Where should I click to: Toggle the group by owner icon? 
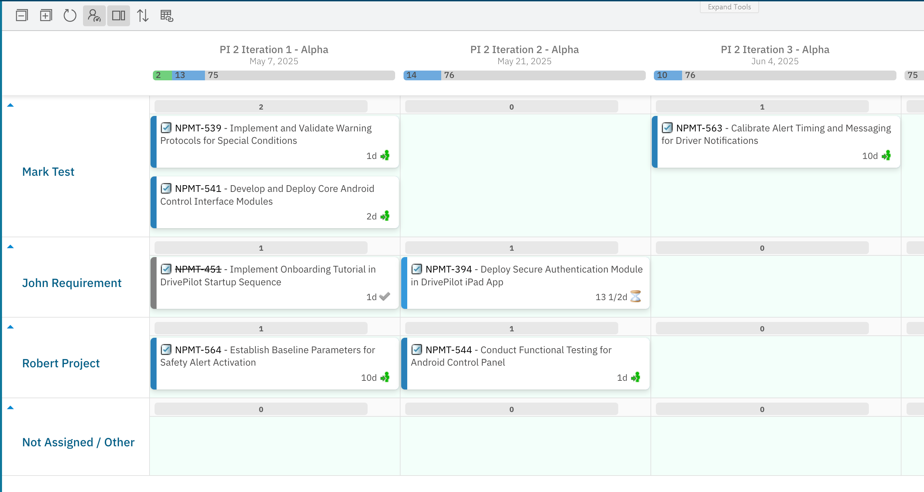94,15
